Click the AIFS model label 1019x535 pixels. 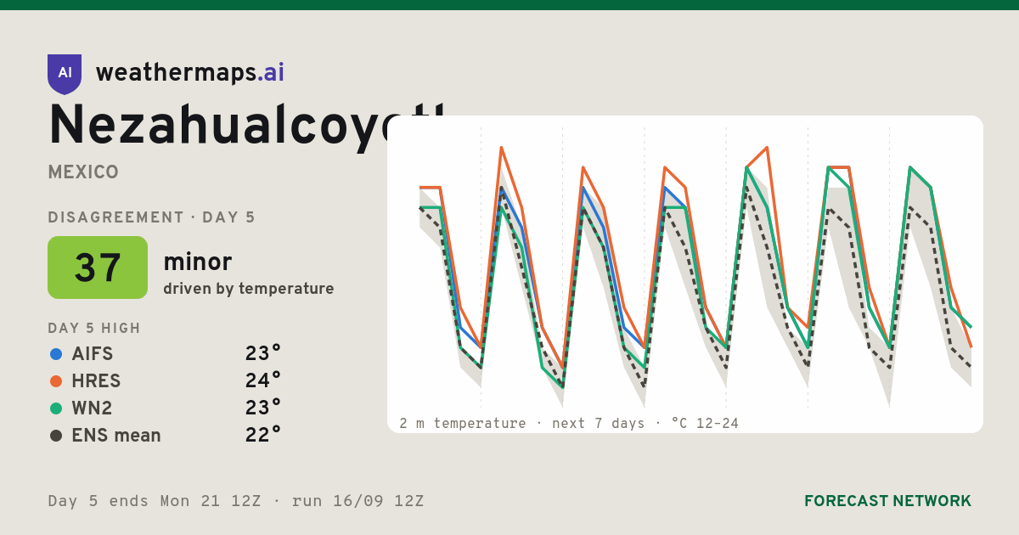tap(93, 354)
